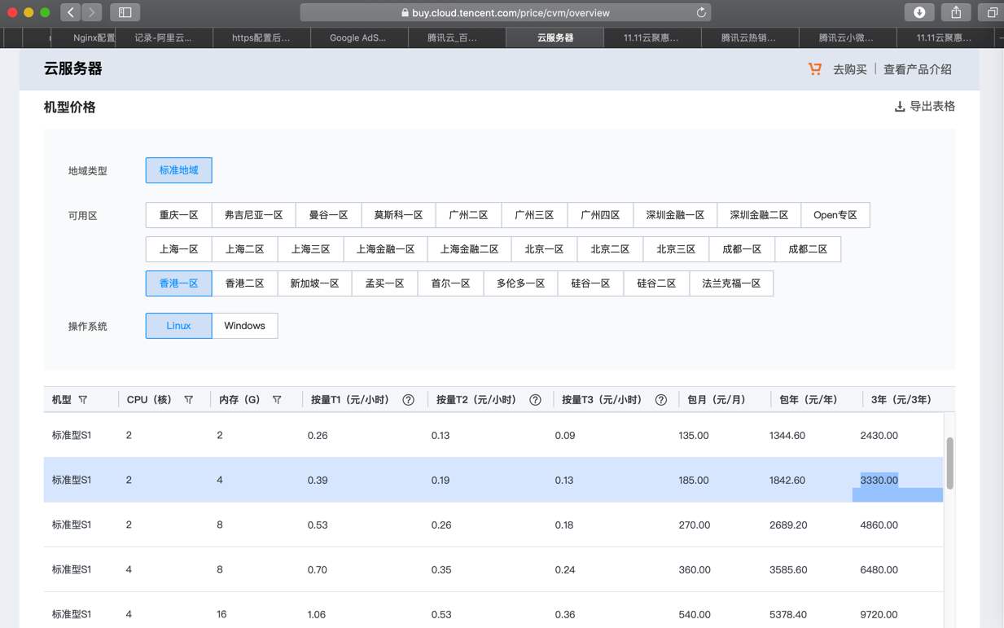Viewport: 1004px width, 628px height.
Task: Open filter icon next to 内存（G）
Action: click(277, 400)
